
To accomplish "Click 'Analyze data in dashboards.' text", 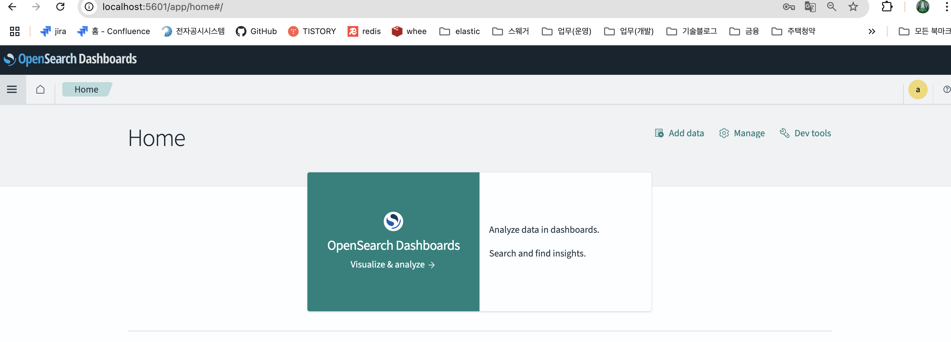I will [544, 229].
